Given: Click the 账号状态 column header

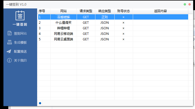Looking at the screenshot, I should click(124, 11).
